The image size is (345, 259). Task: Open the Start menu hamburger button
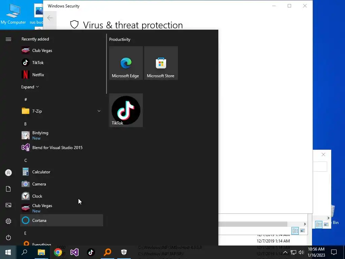(8, 39)
